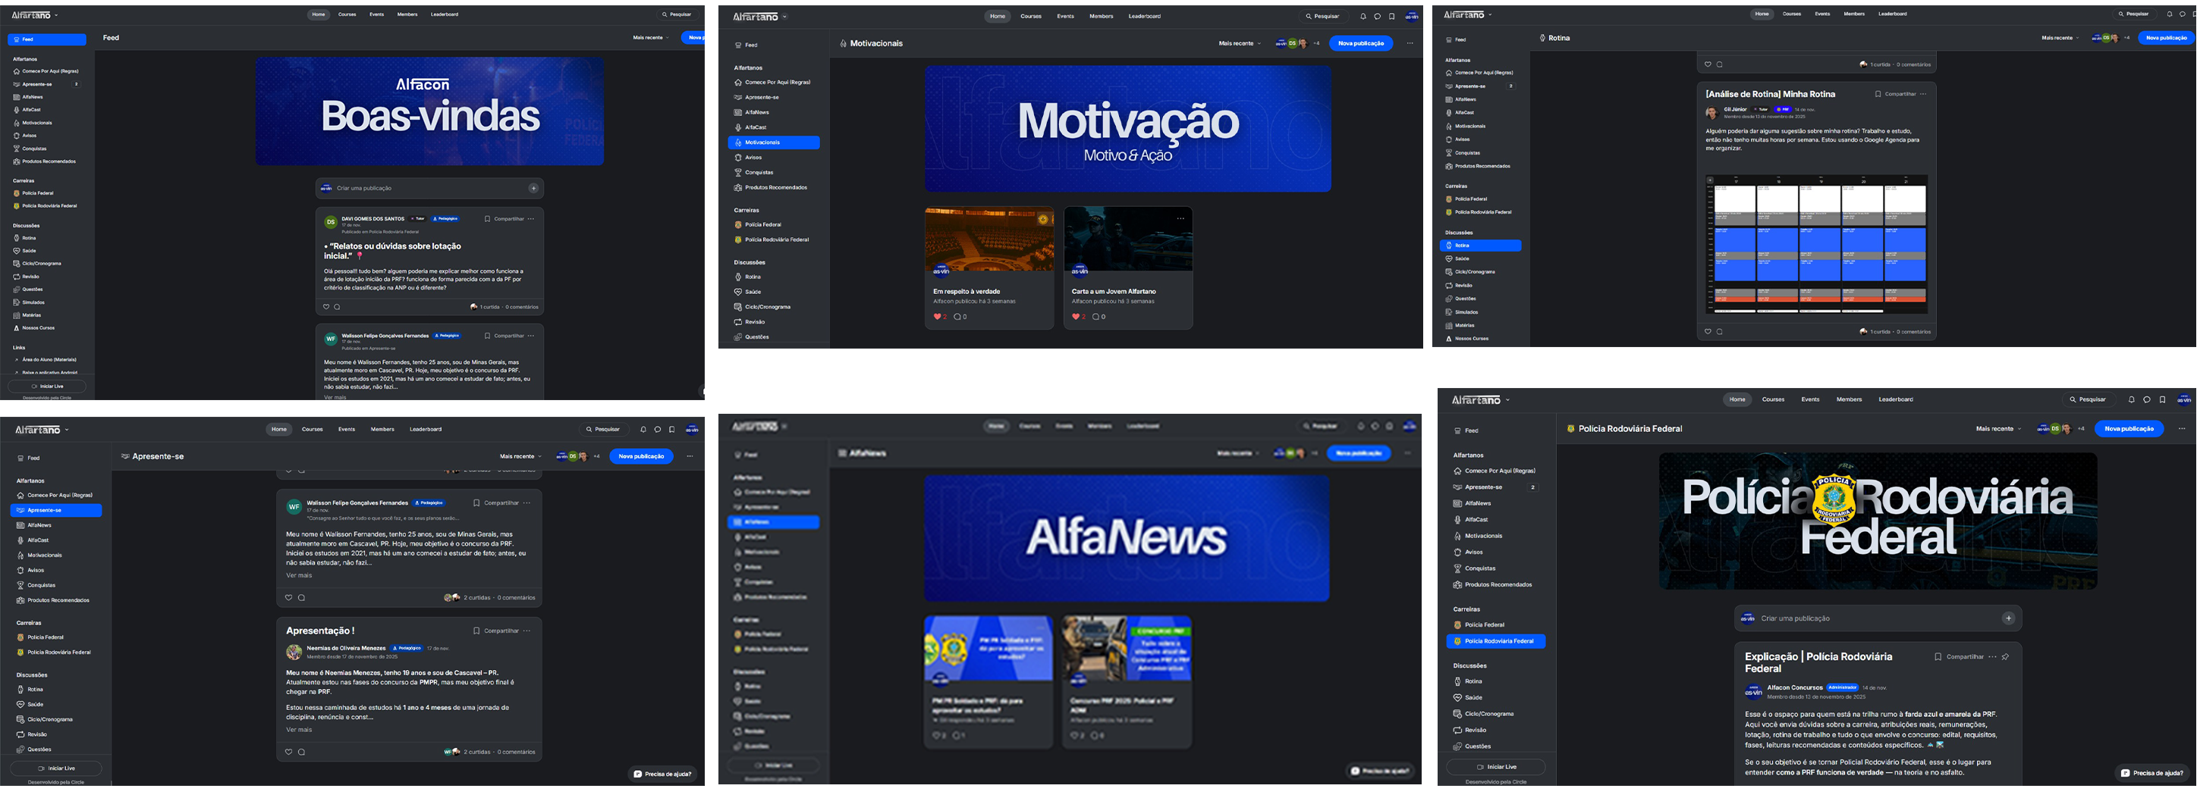The image size is (2197, 798).
Task: Click the plus icon in PRF 'Criar uma publicação' box
Action: click(2009, 618)
